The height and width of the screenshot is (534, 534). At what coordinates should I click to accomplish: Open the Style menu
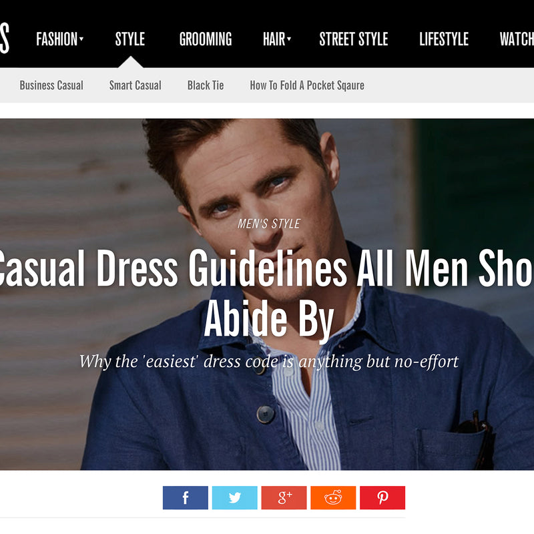(130, 39)
